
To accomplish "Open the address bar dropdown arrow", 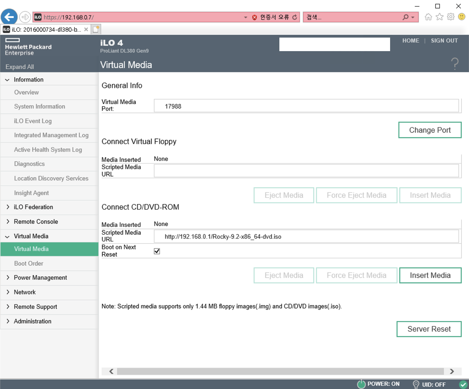I will point(246,17).
